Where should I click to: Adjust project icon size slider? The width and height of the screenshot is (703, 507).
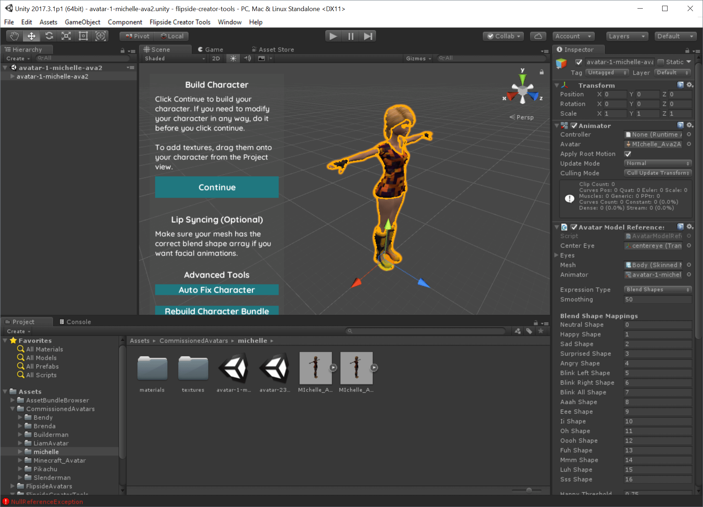pos(529,490)
